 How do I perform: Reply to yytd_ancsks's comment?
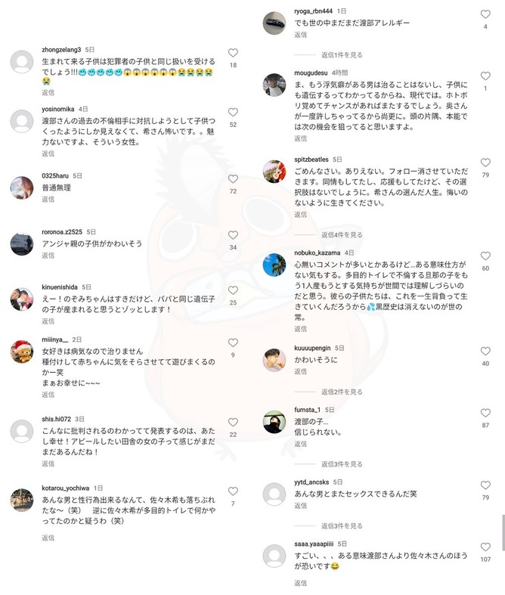pyautogui.click(x=300, y=506)
